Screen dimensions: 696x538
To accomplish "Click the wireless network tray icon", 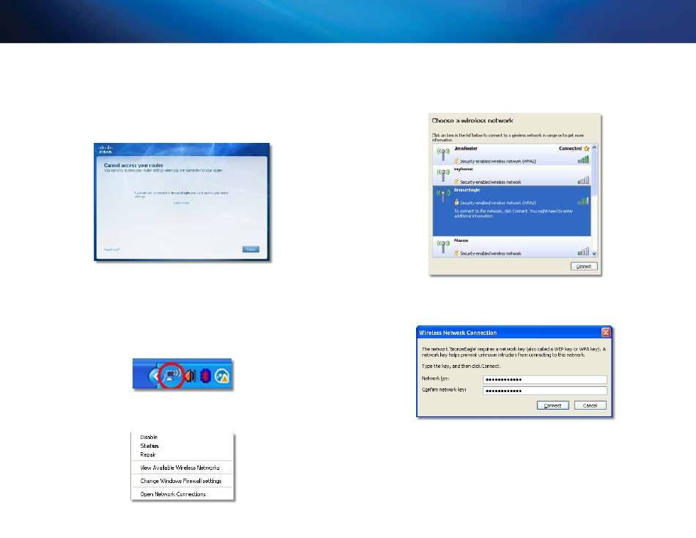I will 171,376.
